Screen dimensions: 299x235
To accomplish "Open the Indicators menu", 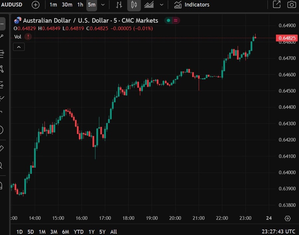I will tap(193, 5).
